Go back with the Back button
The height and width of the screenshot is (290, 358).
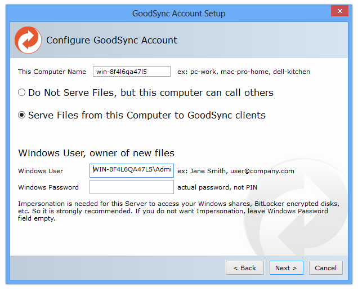(x=244, y=268)
